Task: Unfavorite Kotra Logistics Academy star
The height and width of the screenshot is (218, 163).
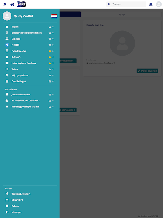Action: tap(50, 63)
